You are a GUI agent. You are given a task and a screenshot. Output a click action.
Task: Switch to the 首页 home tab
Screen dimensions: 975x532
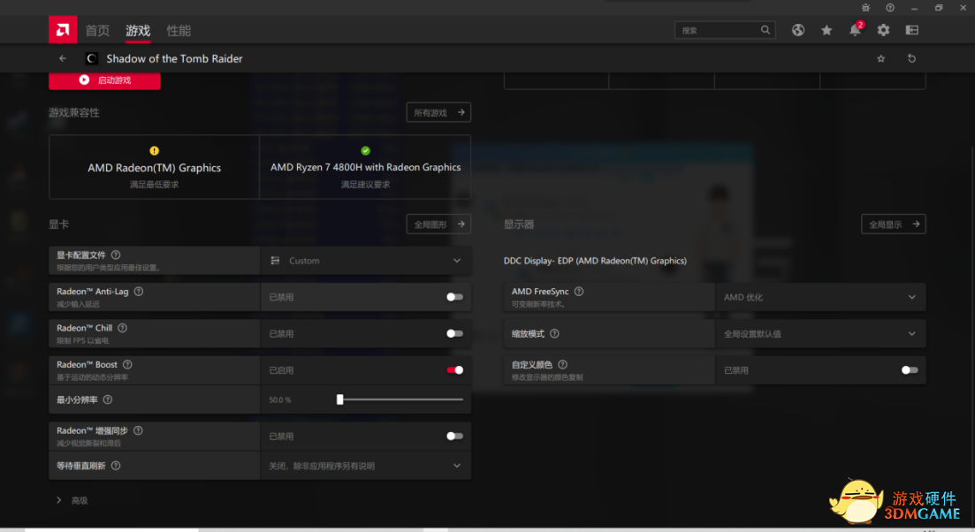tap(97, 30)
